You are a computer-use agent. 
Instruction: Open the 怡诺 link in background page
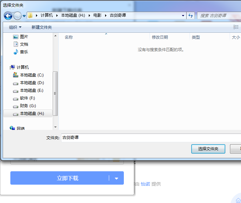click(146, 184)
